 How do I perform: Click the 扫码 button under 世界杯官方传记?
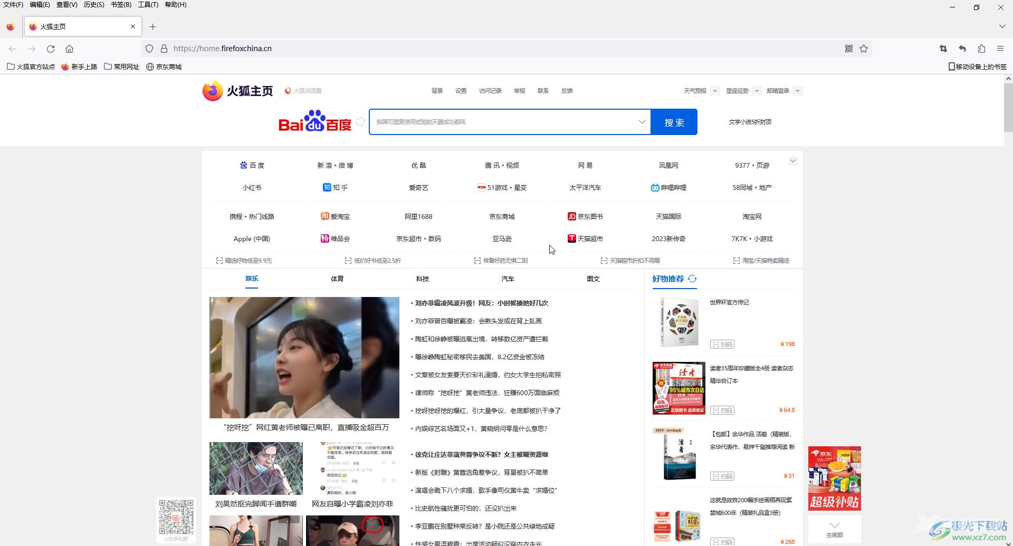tap(722, 344)
